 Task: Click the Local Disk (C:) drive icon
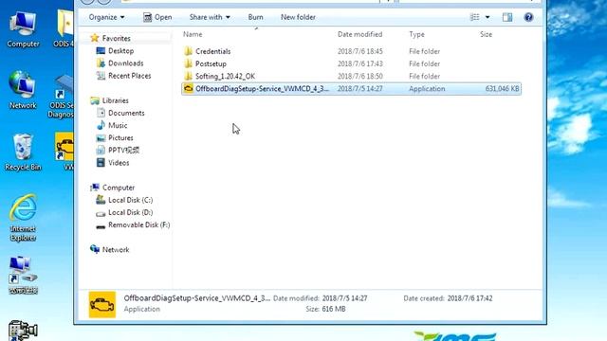tap(101, 200)
